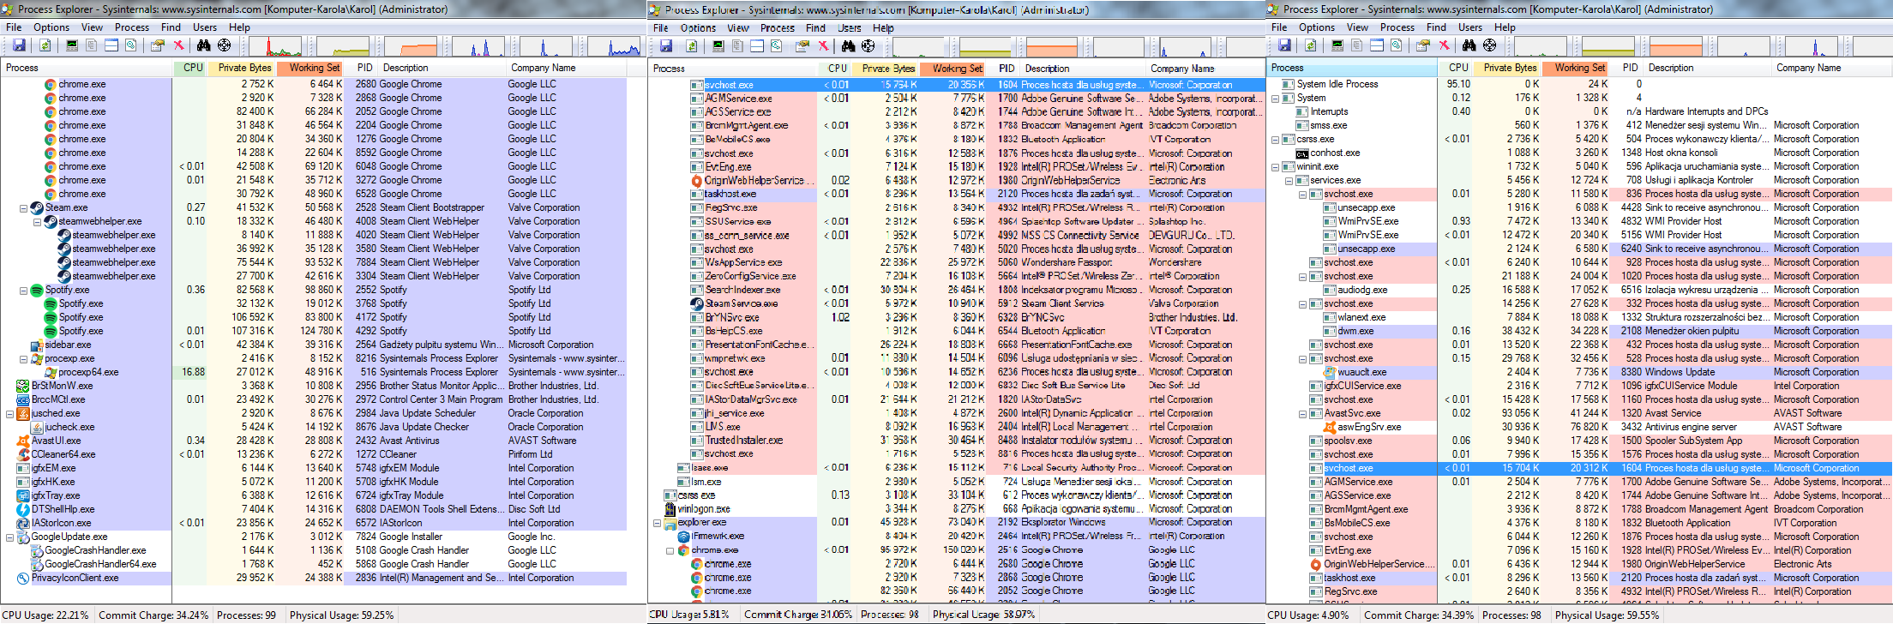Screen dimensions: 1893x624
Task: Click Properties icon in right window toolbar
Action: (x=1423, y=45)
